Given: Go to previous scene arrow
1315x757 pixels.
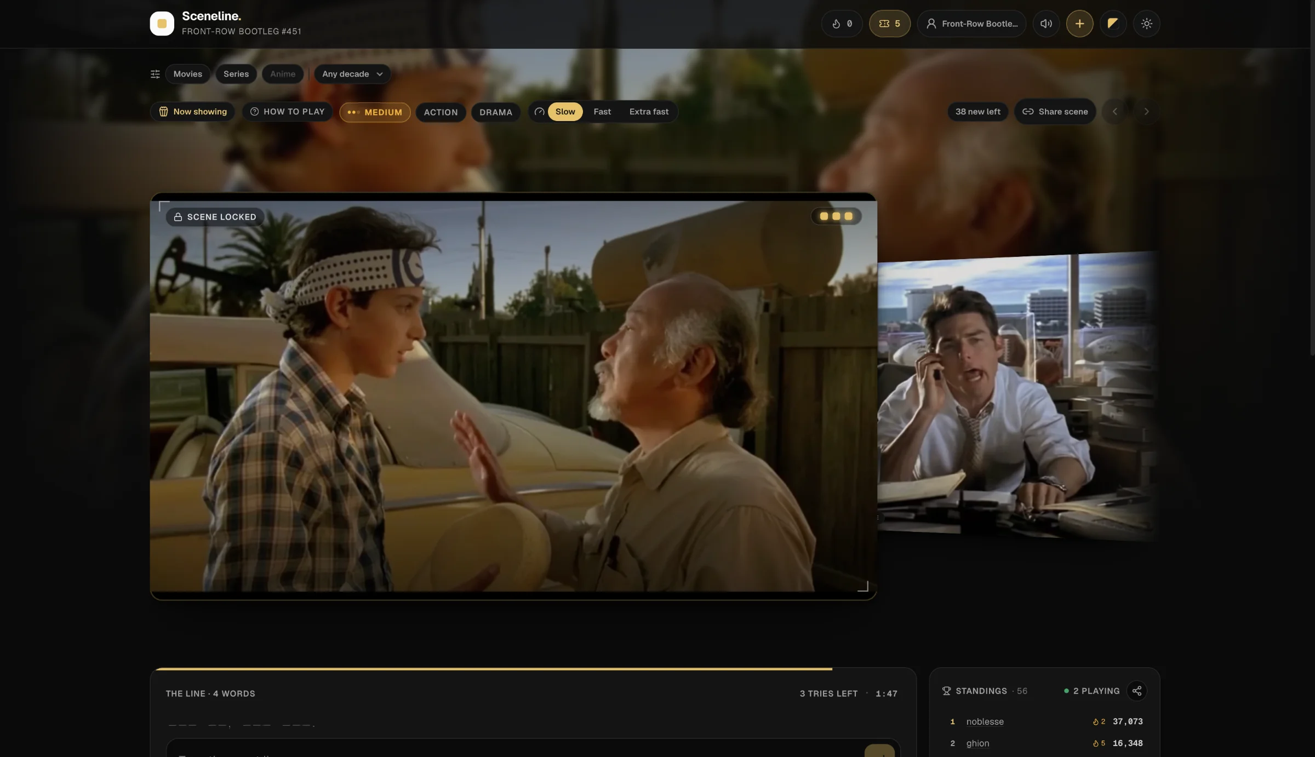Looking at the screenshot, I should click(x=1114, y=112).
